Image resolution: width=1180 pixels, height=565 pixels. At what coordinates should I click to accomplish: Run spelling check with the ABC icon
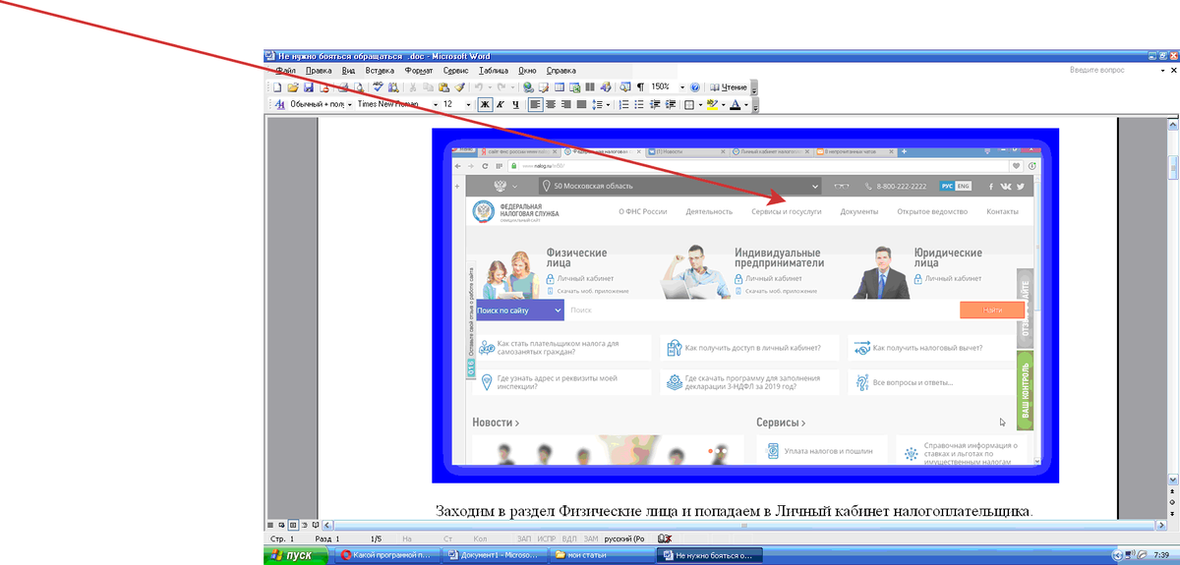378,87
